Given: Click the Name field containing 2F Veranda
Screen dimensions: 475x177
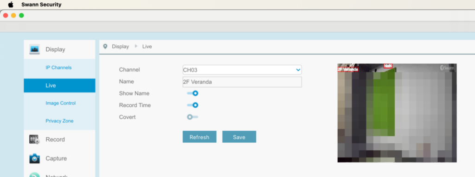Looking at the screenshot, I should [x=242, y=82].
